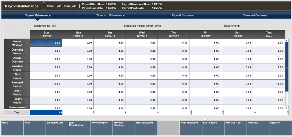Screen dimensions: 292x137
Task: Open the Employee List
Action: click(x=57, y=128)
